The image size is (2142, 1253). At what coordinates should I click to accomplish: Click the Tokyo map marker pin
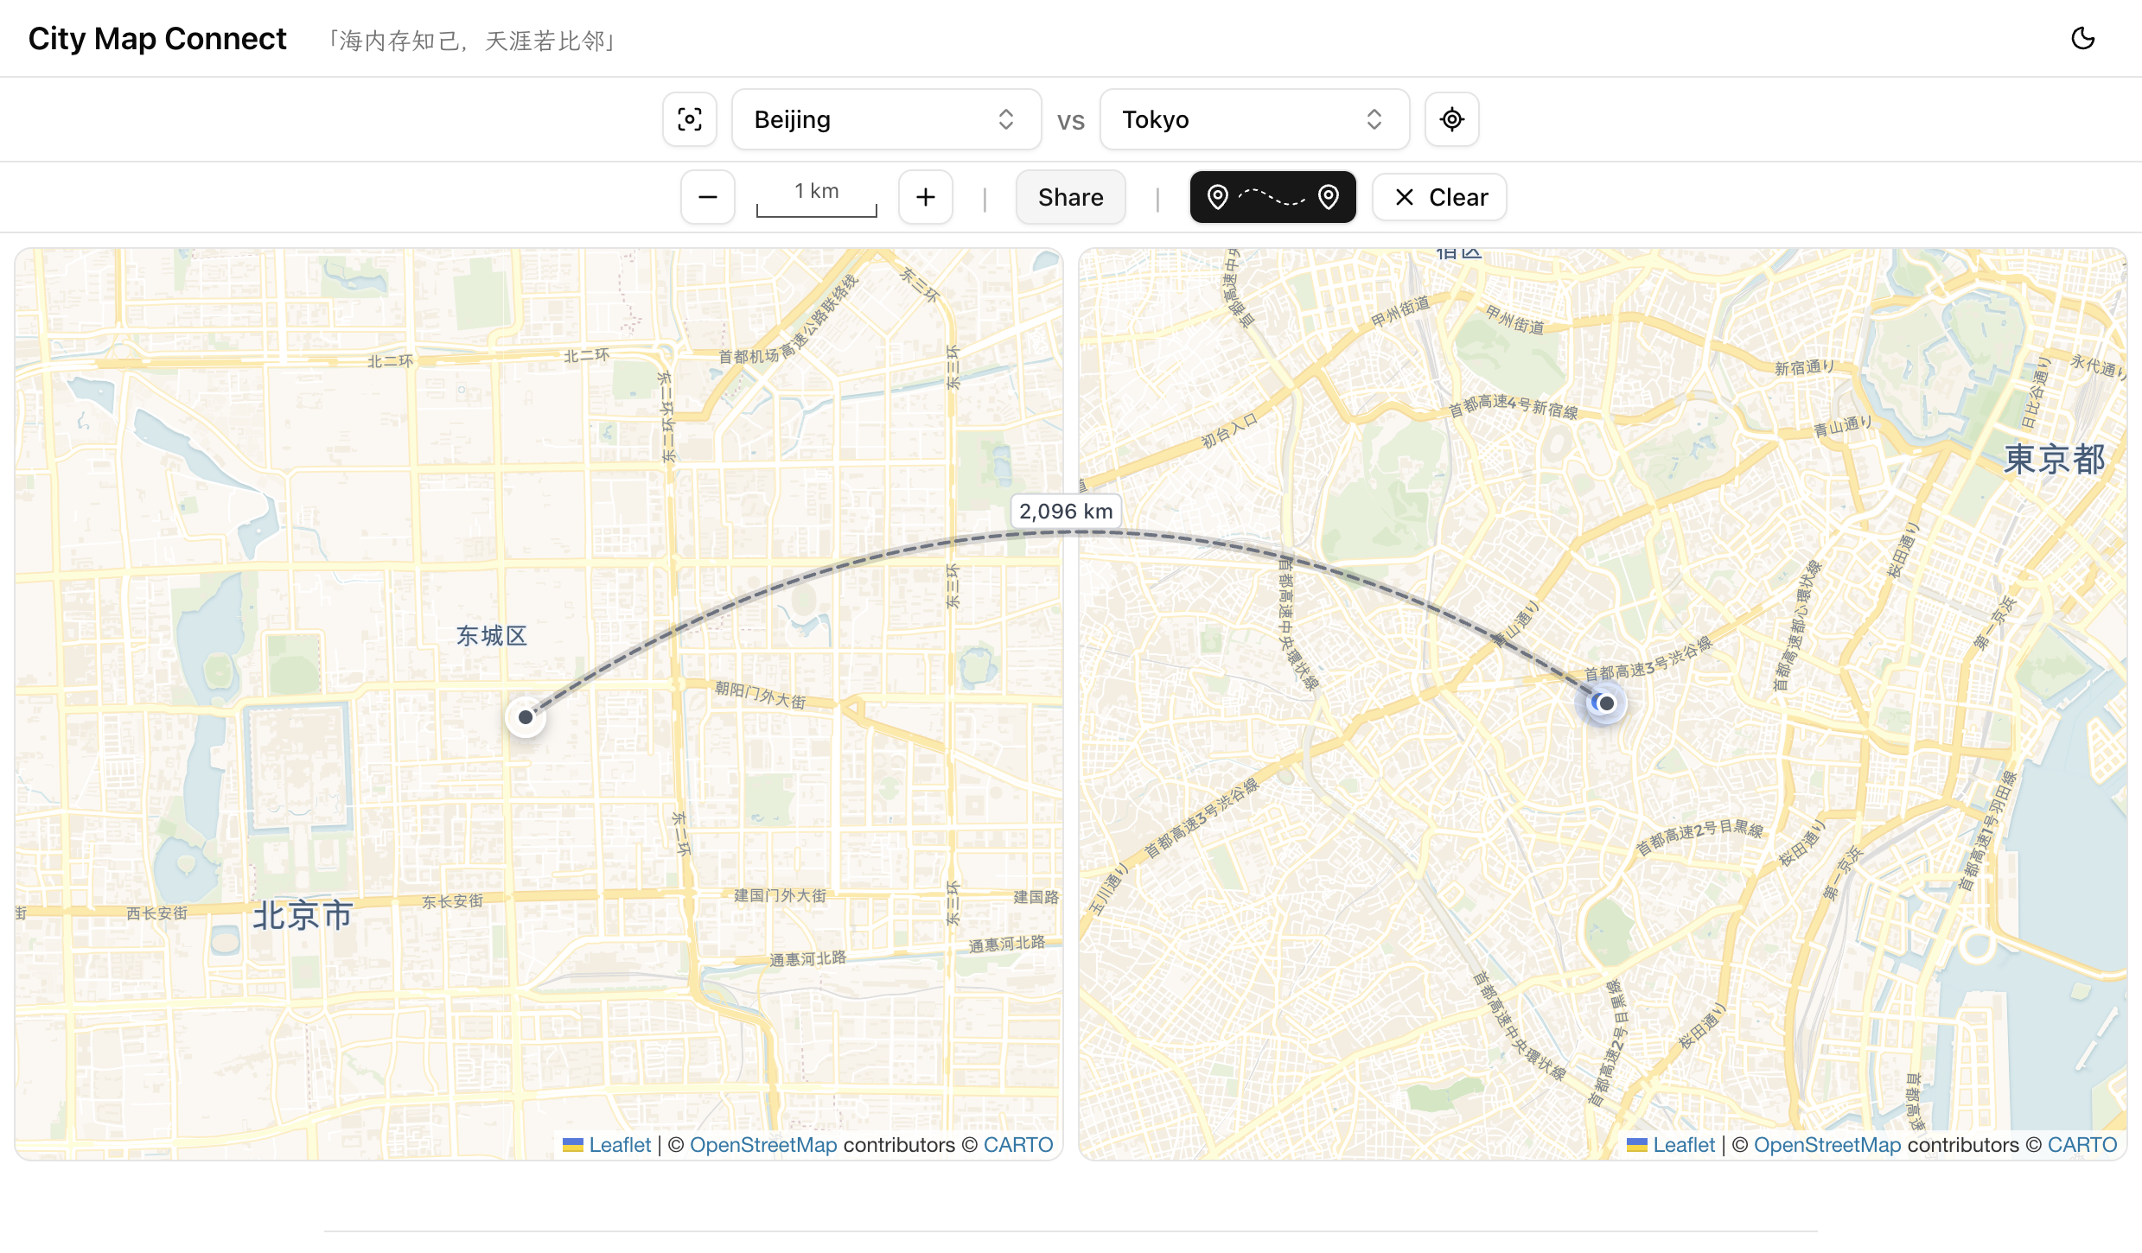[x=1606, y=703]
